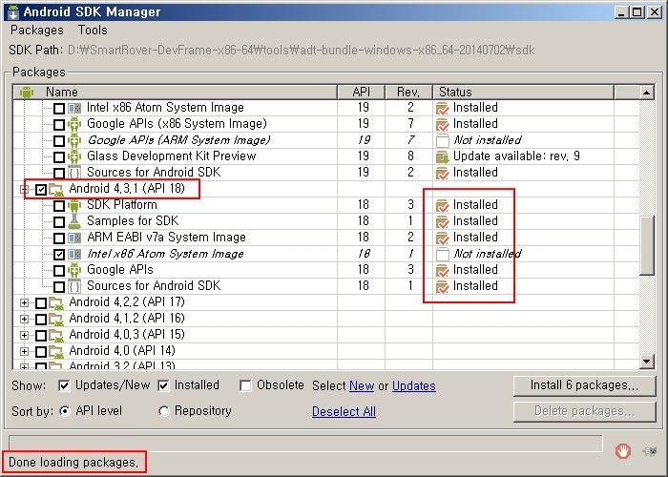Viewport: 668px width, 477px height.
Task: Click the not-installed status icon for Google APIs ARM
Action: tap(443, 140)
